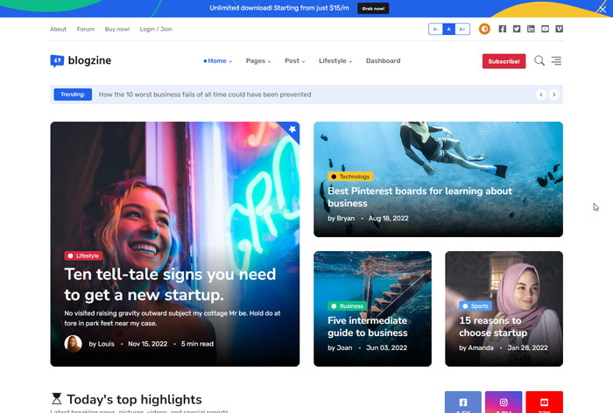Open the Forum link
613x413 pixels.
[86, 29]
